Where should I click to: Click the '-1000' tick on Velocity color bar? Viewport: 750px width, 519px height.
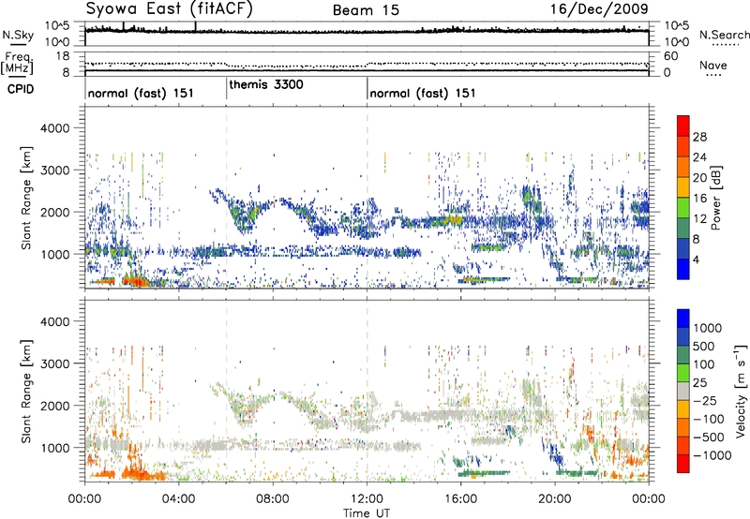(712, 455)
